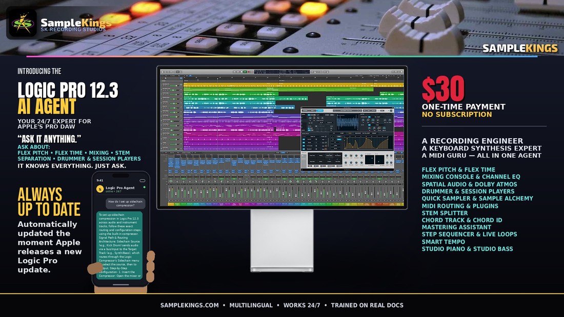Click the green sidechain answer bubble
The height and width of the screenshot is (317, 564).
click(120, 245)
